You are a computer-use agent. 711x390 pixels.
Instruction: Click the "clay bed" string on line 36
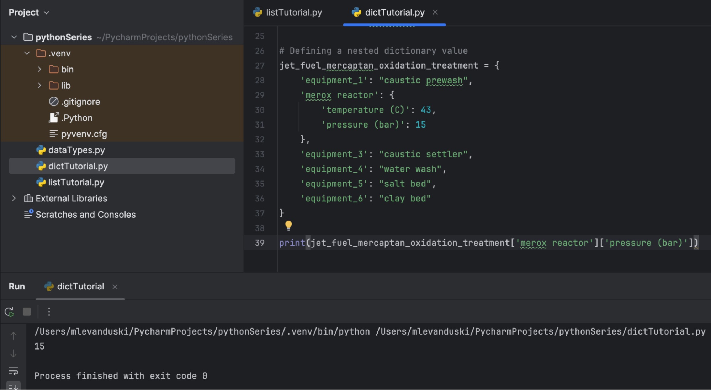point(405,199)
